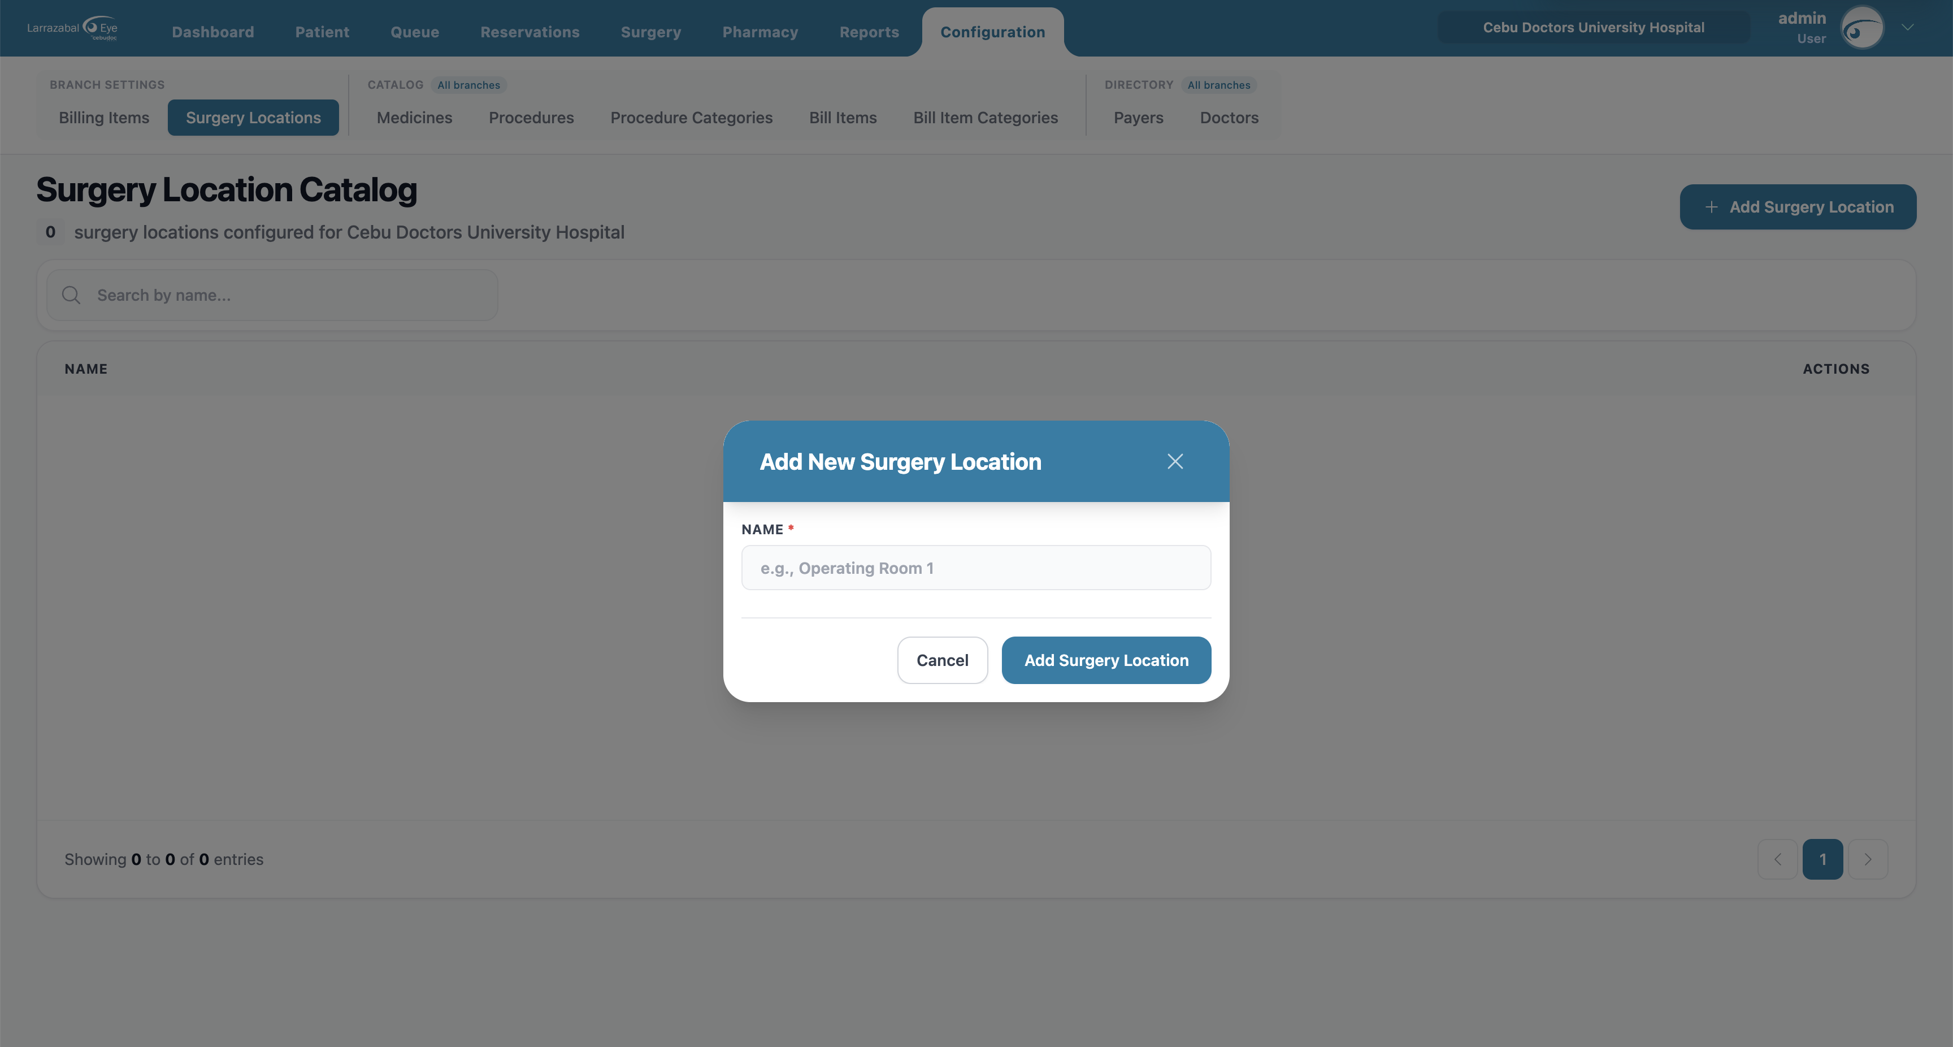Go to the next page arrow

pos(1867,859)
